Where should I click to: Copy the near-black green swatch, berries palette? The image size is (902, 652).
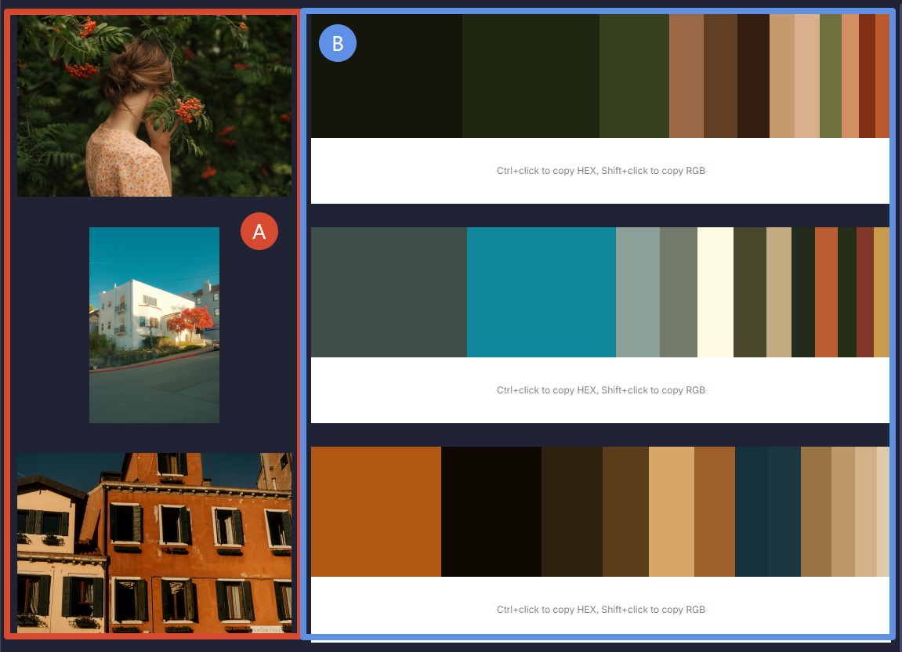[386, 76]
